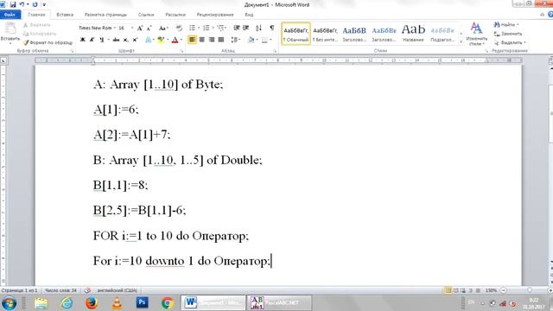Apply the Подзаголовок subtitle style
553x311 pixels.
[x=442, y=34]
